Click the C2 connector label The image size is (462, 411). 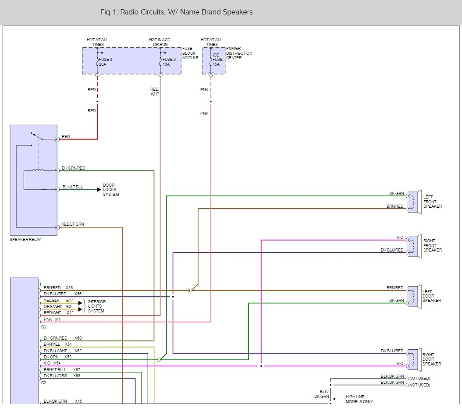[43, 383]
